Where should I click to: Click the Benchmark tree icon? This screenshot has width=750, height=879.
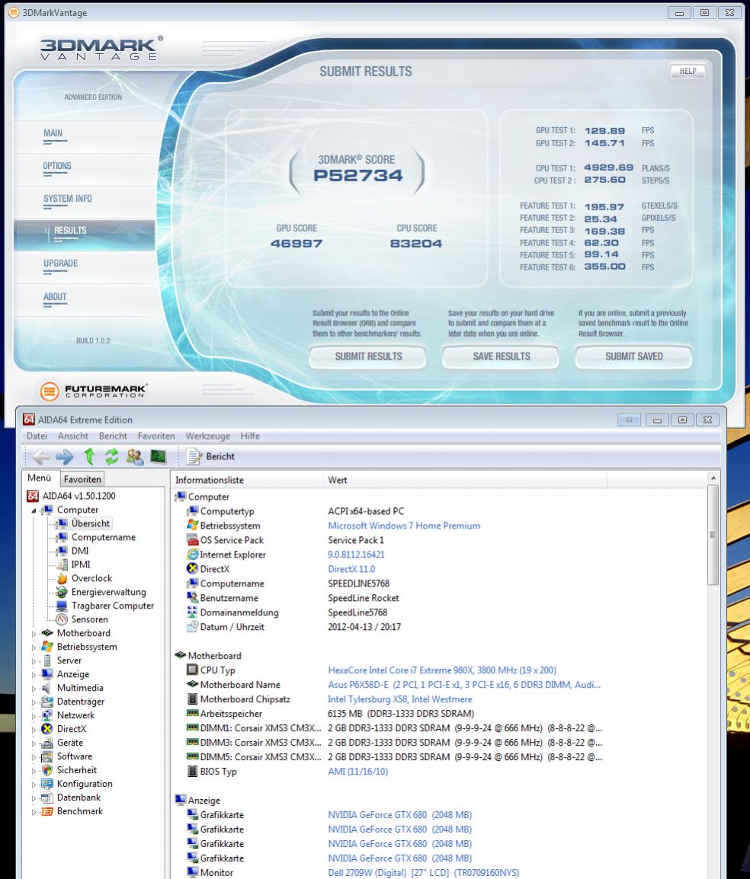(47, 811)
